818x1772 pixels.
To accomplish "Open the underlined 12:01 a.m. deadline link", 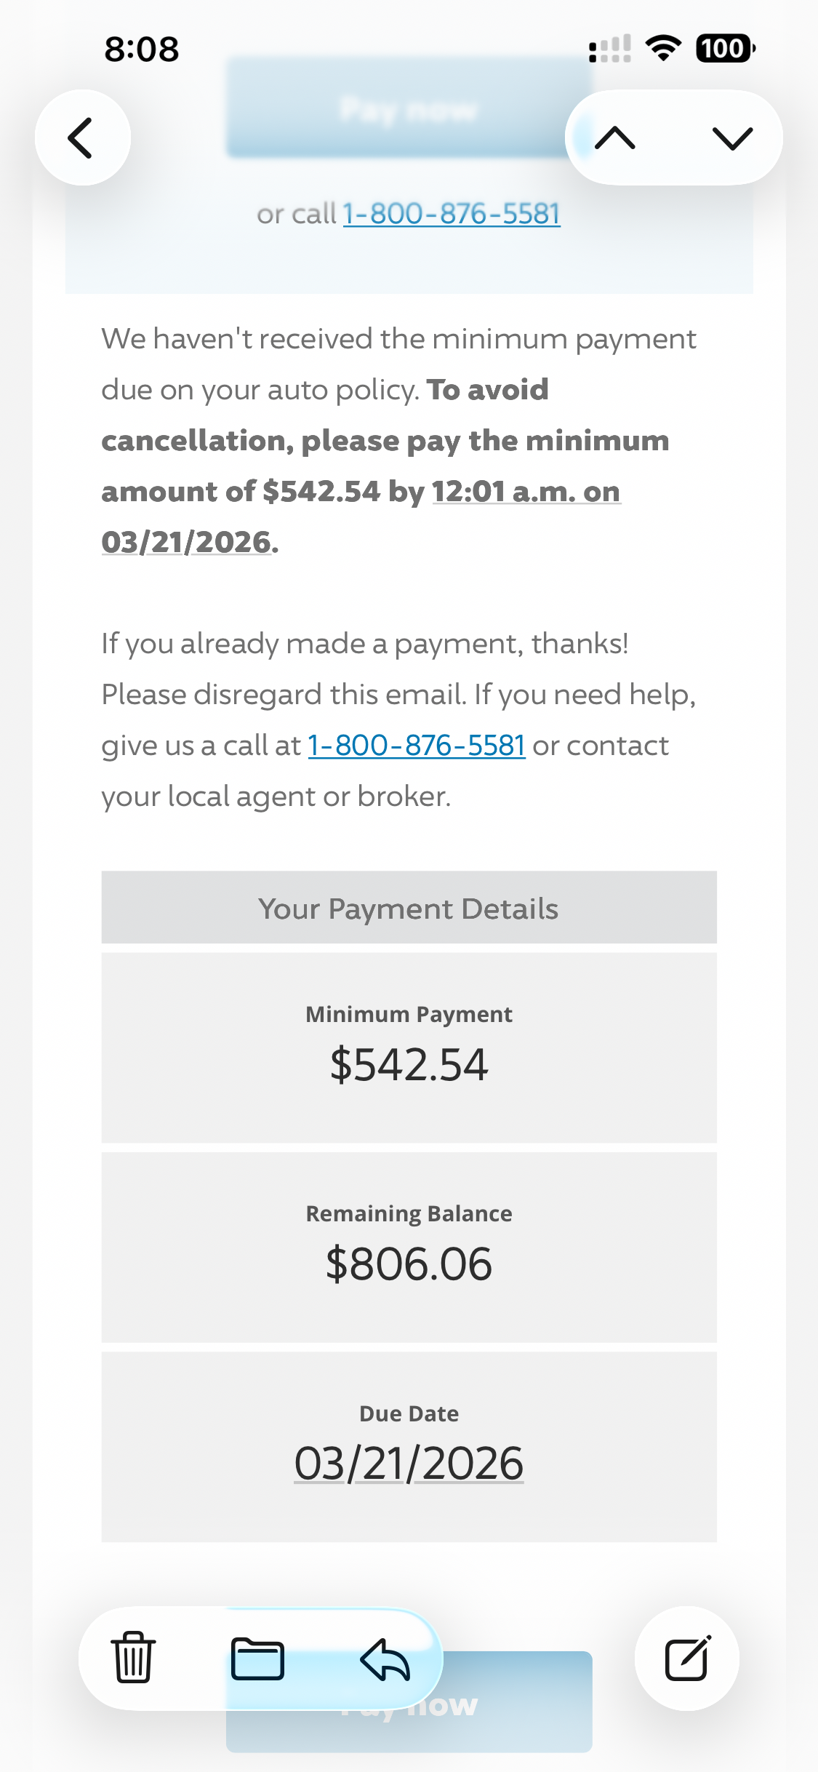I will pos(526,492).
